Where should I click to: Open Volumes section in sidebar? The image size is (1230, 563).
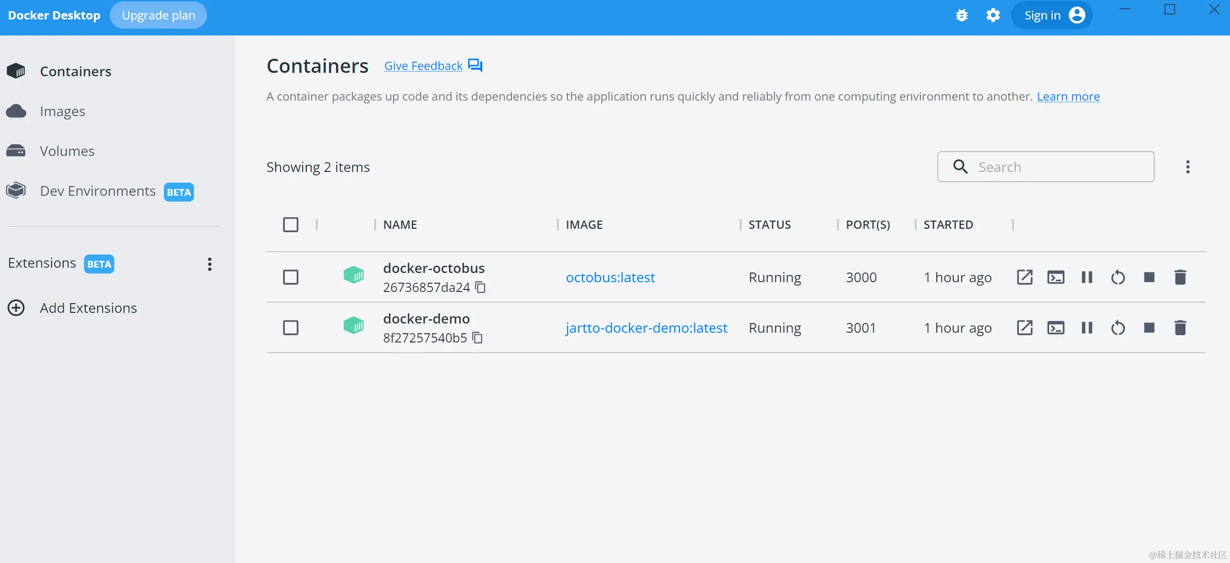click(67, 151)
